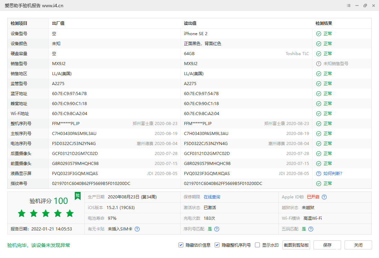The width and height of the screenshot is (379, 258).
Task: Uncheck 隐藏估价信息 checkbox
Action: tap(181, 245)
